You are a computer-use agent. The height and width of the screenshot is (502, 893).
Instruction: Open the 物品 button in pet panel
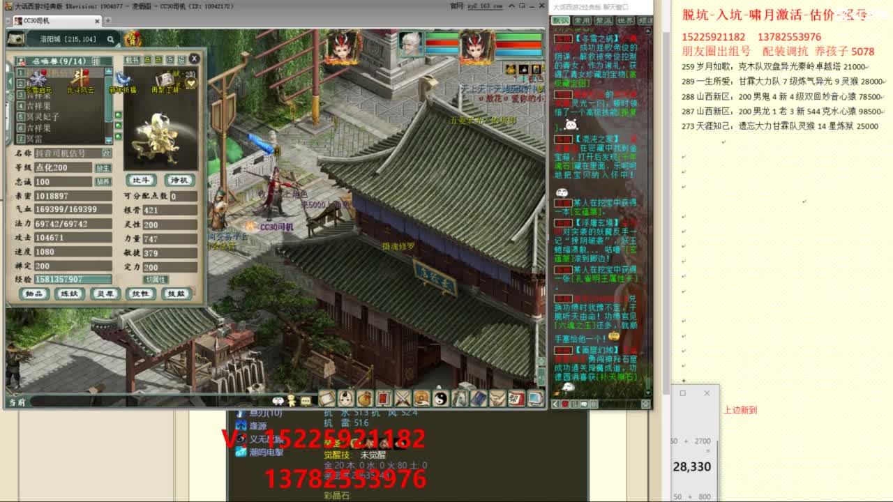click(x=33, y=294)
